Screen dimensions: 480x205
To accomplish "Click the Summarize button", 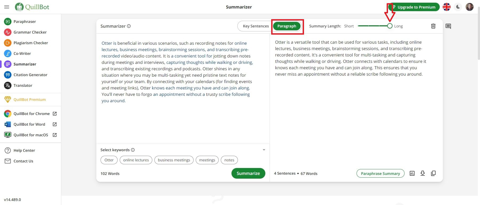I will click(x=248, y=173).
